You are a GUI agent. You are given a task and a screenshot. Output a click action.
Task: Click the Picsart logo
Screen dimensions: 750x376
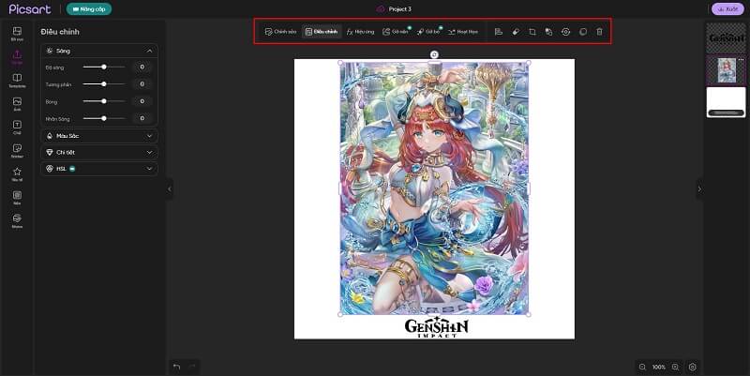click(30, 9)
